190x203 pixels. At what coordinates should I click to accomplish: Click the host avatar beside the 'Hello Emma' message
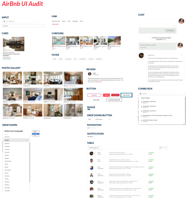pyautogui.click(x=141, y=56)
